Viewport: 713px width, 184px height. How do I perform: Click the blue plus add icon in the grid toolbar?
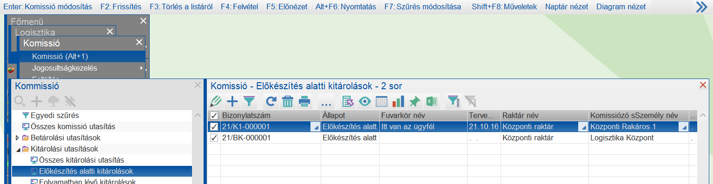click(232, 101)
